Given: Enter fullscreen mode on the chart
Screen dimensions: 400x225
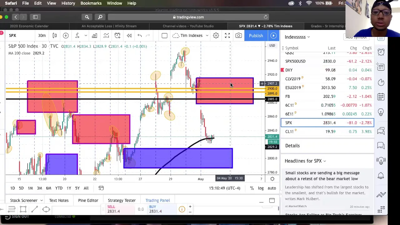Looking at the screenshot, I should [x=227, y=36].
